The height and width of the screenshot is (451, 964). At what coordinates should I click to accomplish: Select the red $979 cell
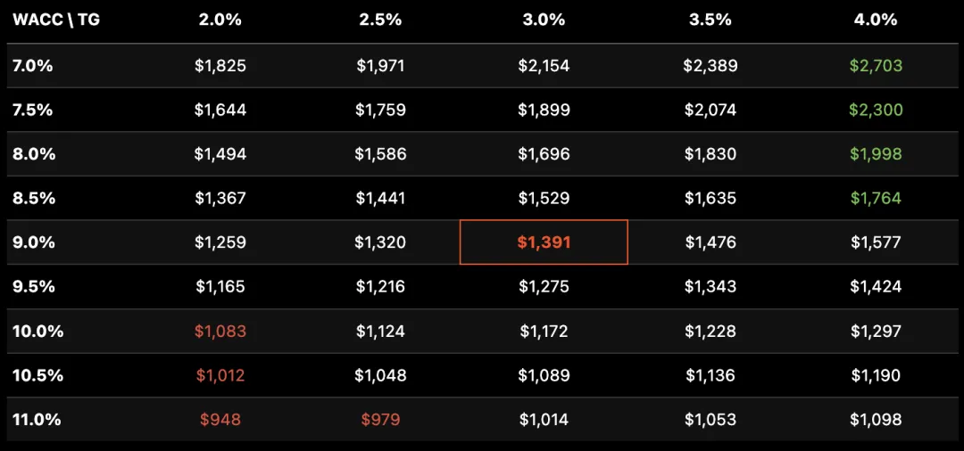tap(380, 420)
